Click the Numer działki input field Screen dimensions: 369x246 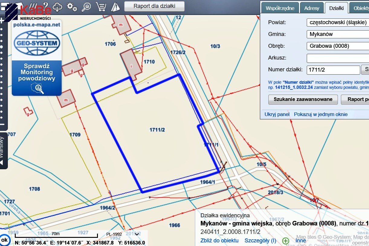[x=333, y=70]
